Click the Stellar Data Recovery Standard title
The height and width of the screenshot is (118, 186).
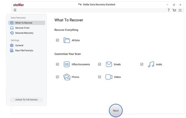coord(99,4)
